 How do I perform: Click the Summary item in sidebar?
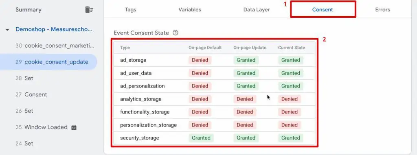click(x=29, y=10)
